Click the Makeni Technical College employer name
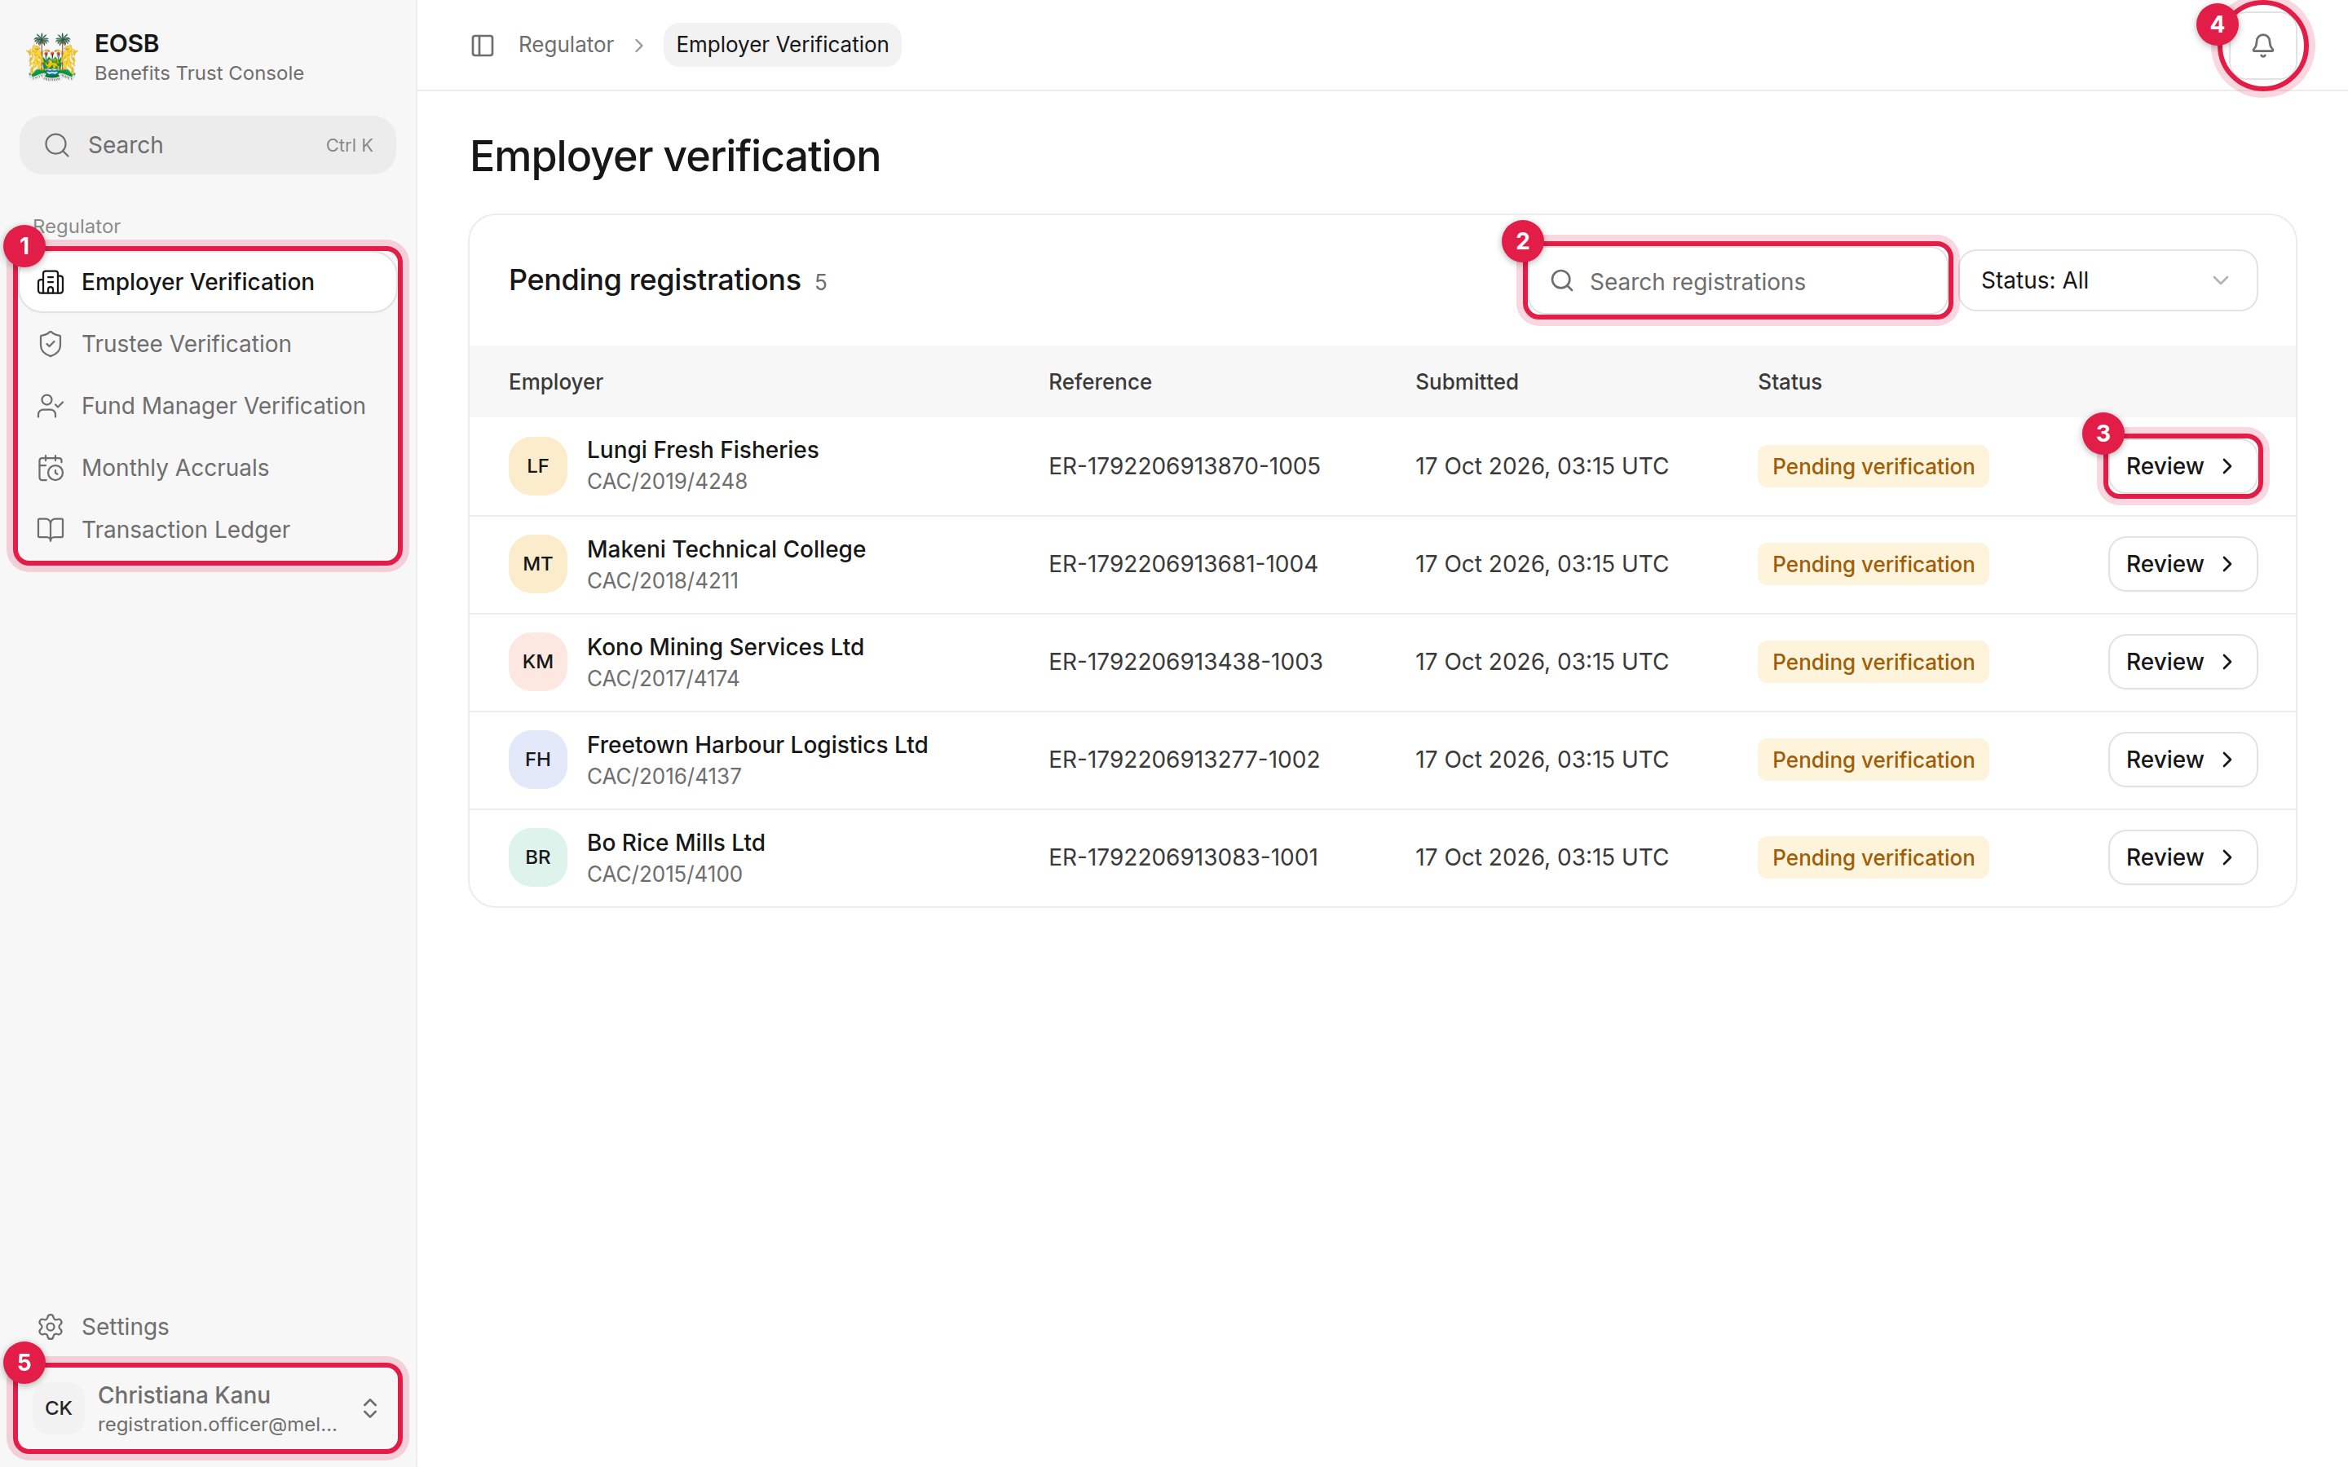 [x=726, y=549]
